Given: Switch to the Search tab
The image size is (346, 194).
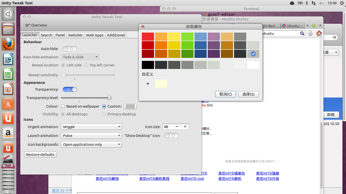Looking at the screenshot, I should point(46,35).
